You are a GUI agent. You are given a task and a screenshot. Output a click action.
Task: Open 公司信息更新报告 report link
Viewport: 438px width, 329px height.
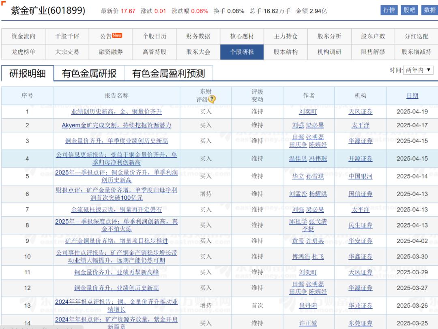pos(116,158)
